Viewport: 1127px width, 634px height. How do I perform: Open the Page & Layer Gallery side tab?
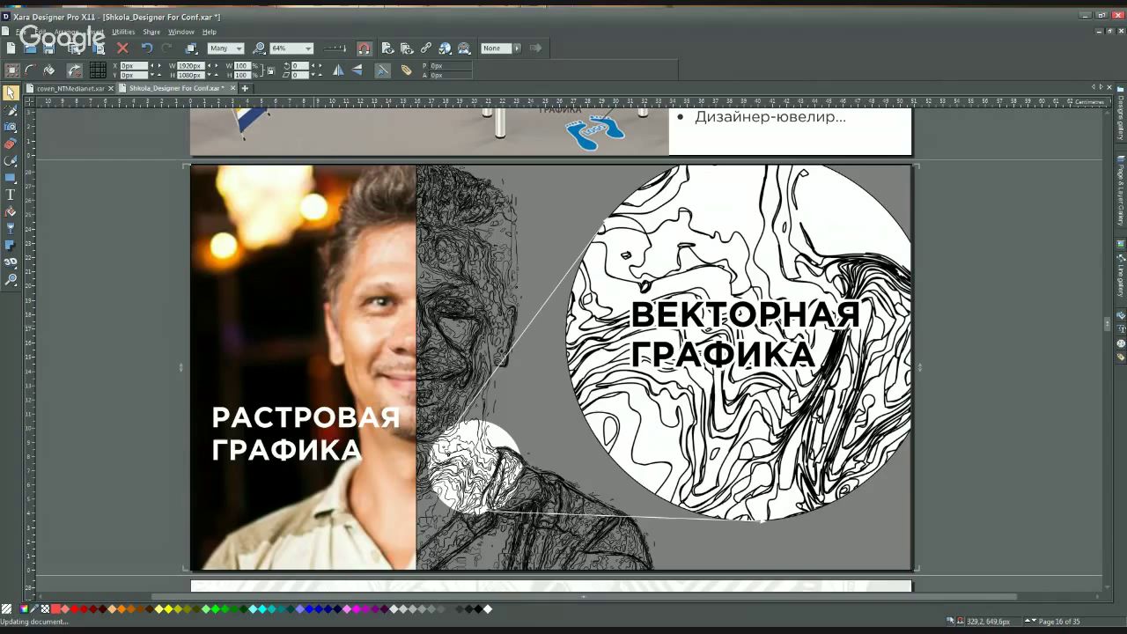click(x=1121, y=190)
